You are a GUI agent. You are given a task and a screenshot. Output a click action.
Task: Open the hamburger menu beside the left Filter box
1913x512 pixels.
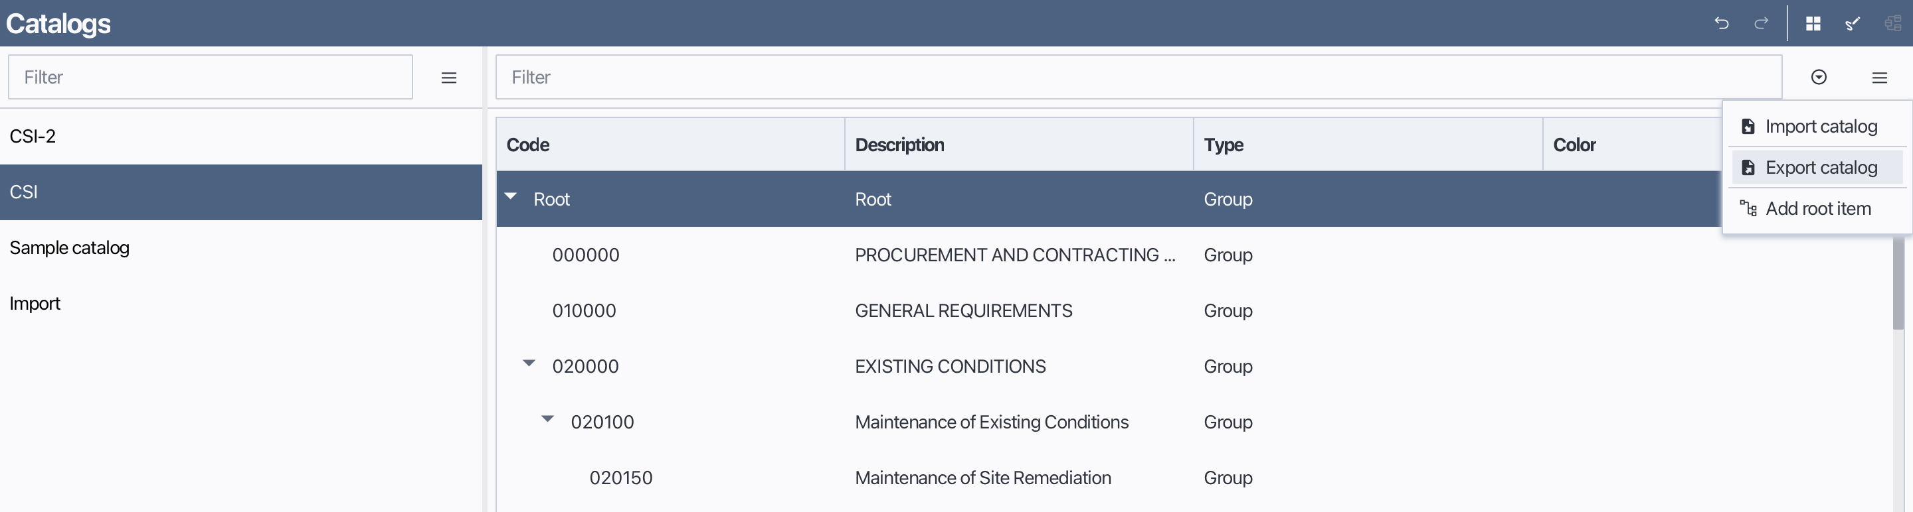448,77
